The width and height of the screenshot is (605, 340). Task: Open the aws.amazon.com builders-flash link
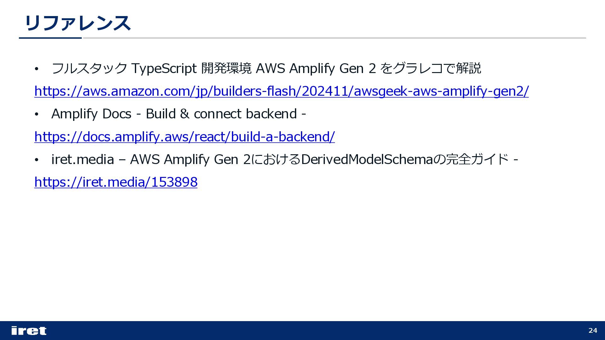point(281,91)
